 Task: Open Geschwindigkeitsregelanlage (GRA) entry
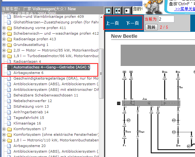(56, 78)
